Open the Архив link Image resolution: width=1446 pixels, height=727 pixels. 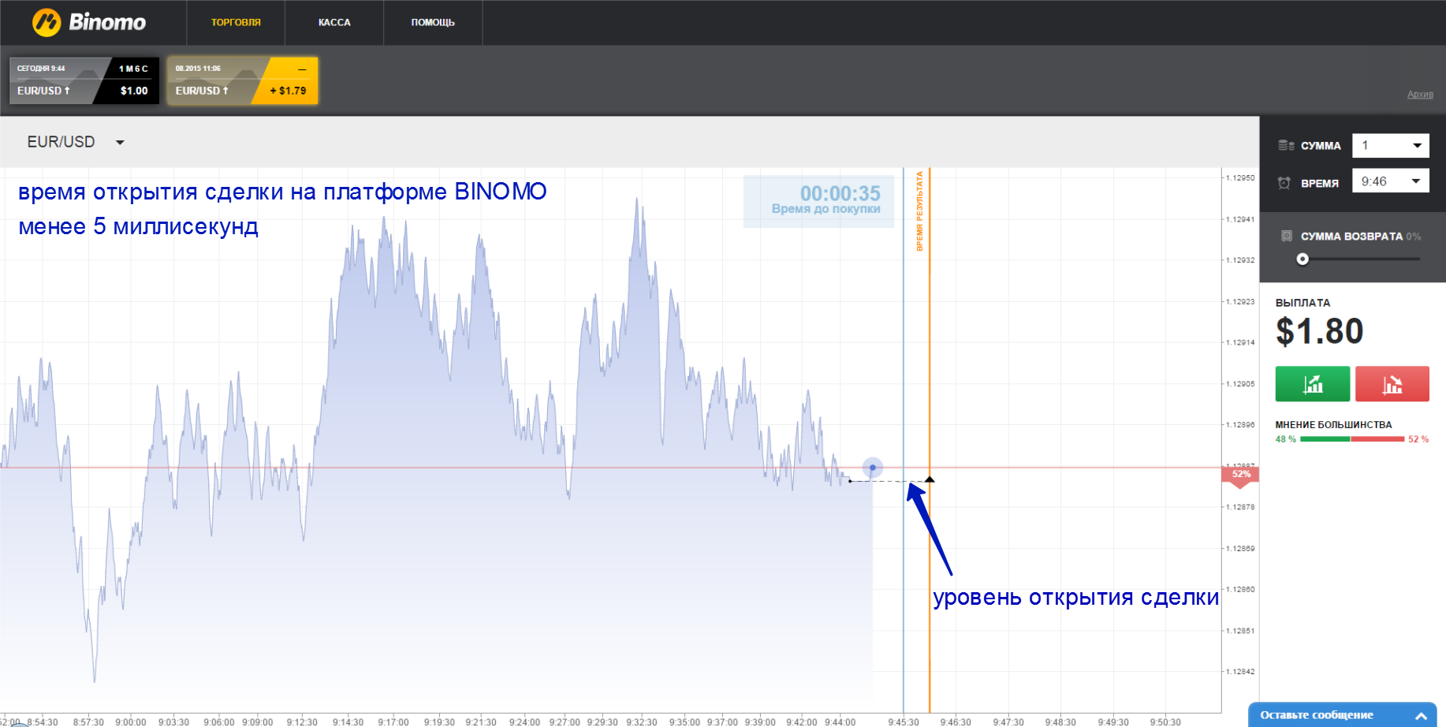(1419, 94)
